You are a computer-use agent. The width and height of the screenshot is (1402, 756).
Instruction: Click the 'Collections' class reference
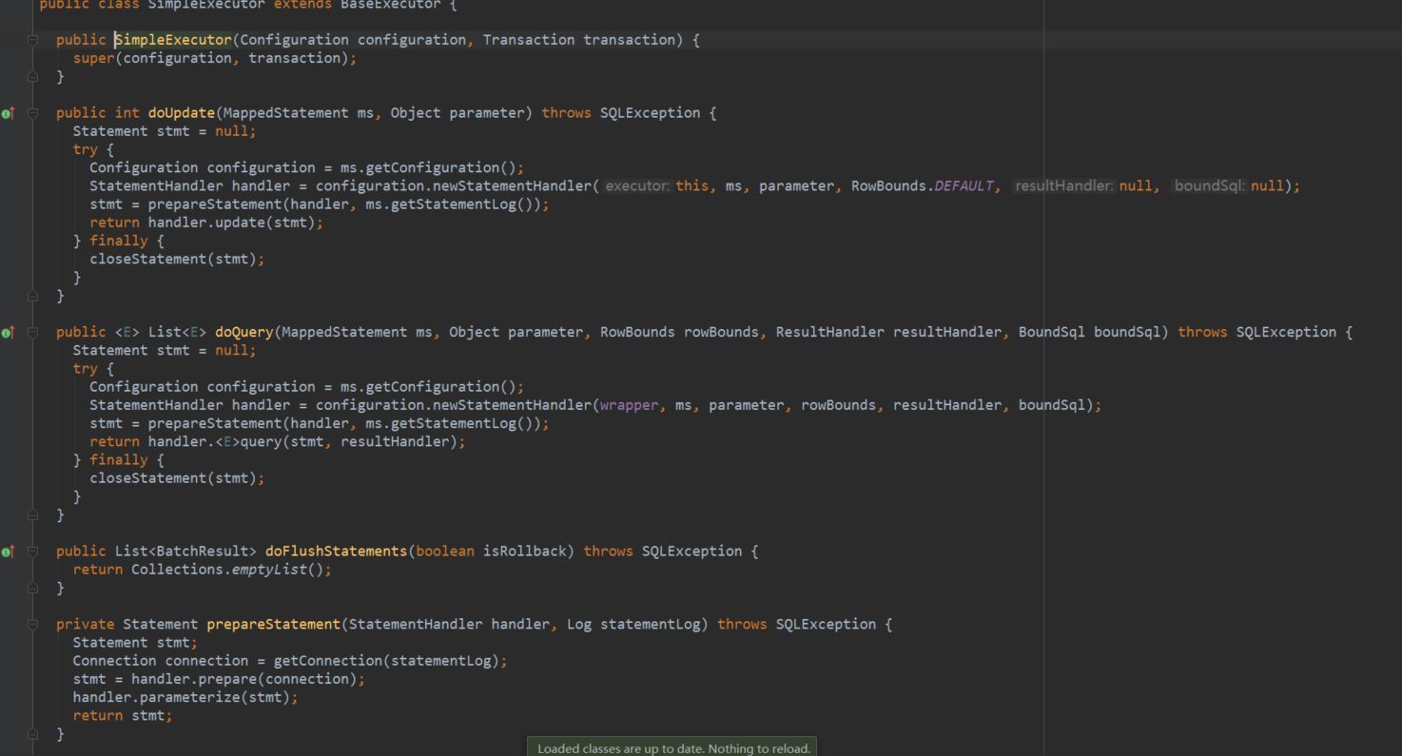[177, 570]
